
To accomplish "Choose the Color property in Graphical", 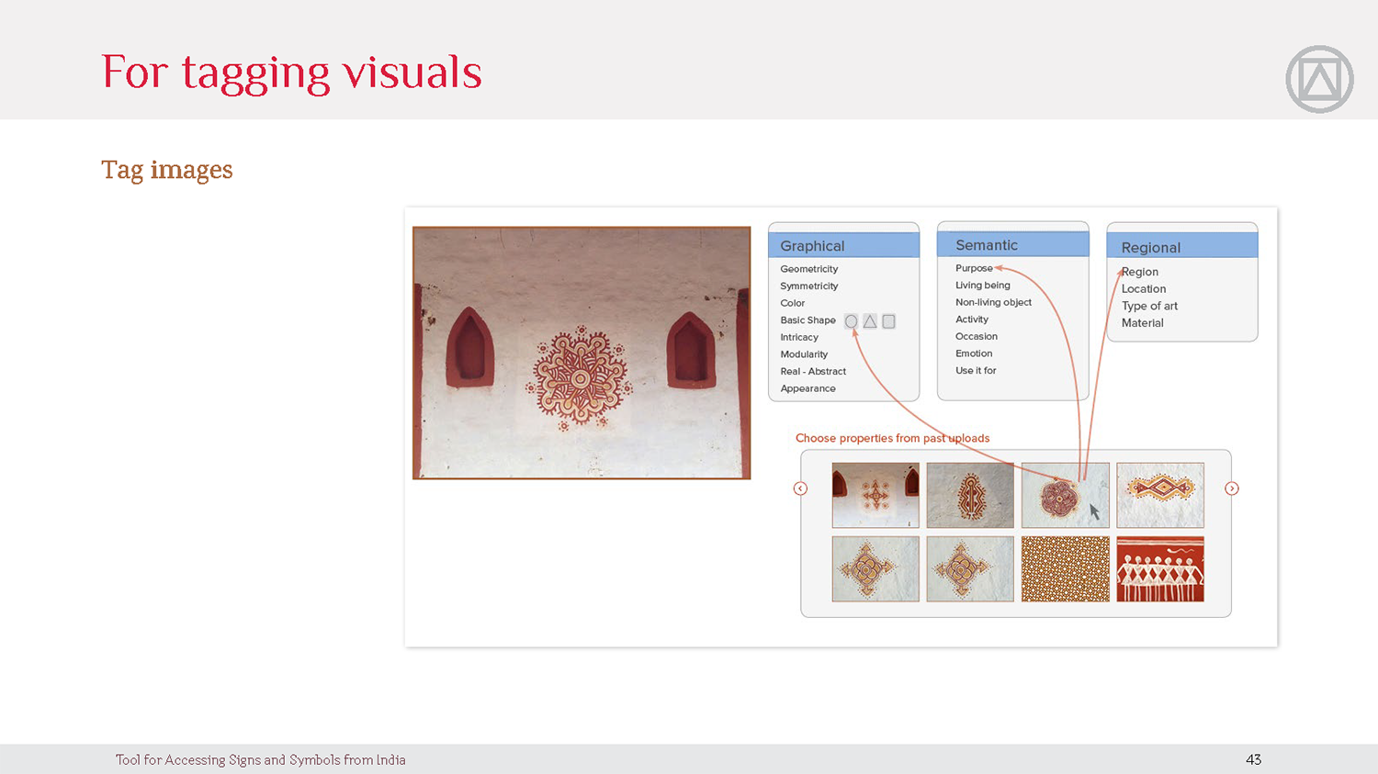I will 792,303.
